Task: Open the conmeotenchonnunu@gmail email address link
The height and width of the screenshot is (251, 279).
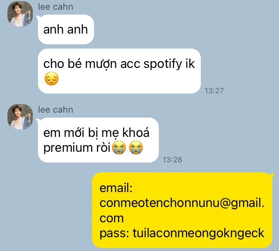Action: click(x=182, y=210)
